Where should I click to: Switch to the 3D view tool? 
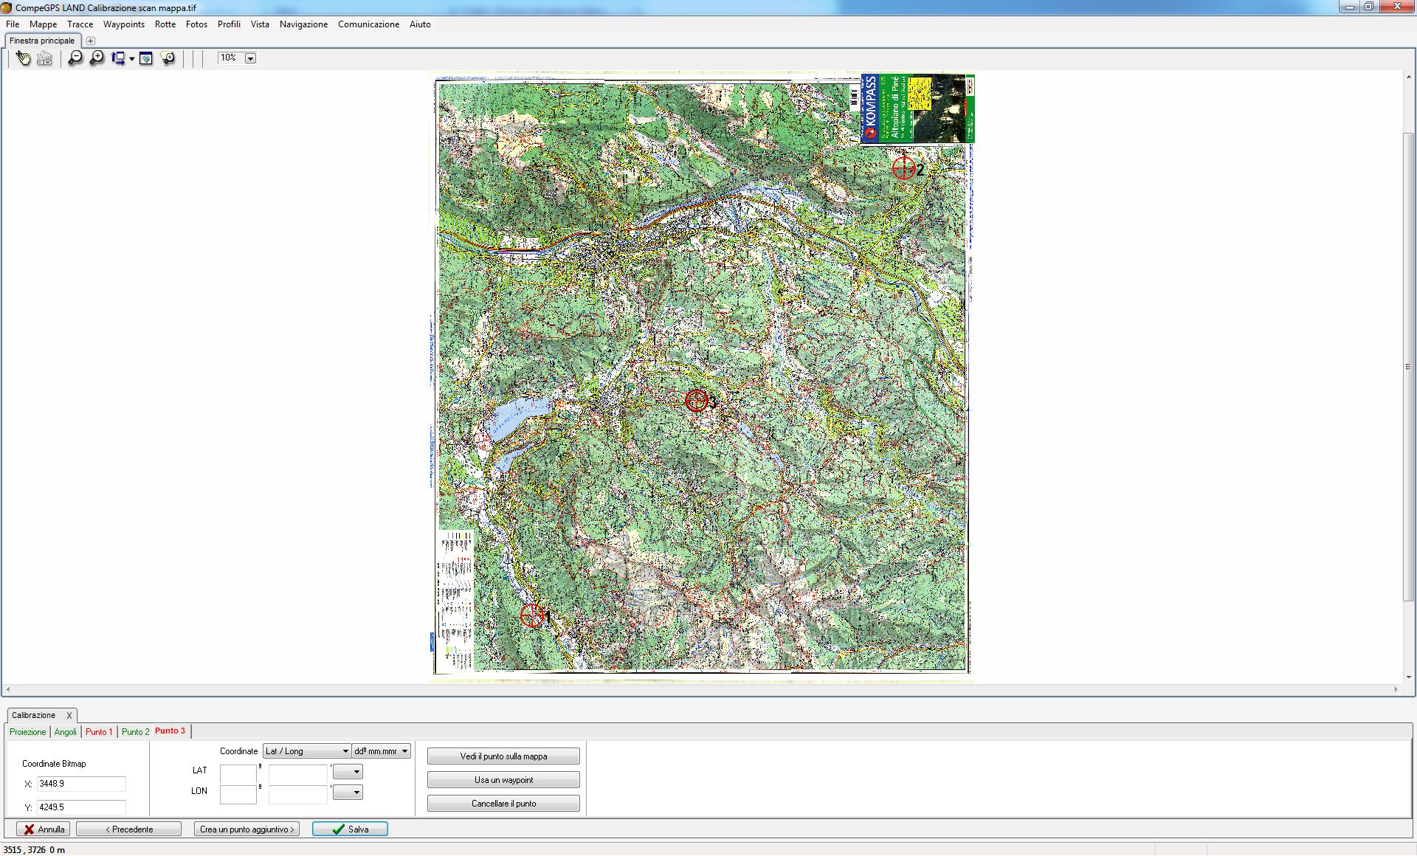[x=44, y=58]
